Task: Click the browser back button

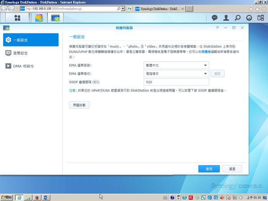Action: tap(4, 8)
